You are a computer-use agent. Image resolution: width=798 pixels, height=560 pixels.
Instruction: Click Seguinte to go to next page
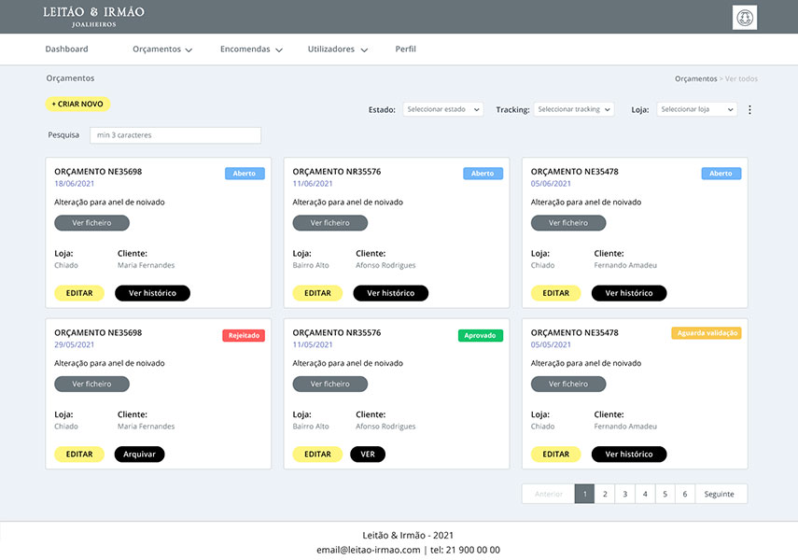[720, 493]
